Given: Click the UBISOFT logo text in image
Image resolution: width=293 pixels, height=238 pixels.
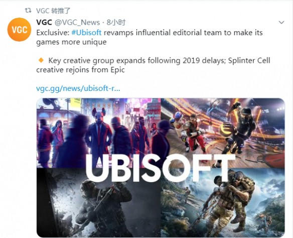Looking at the screenshot, I should 161,168.
